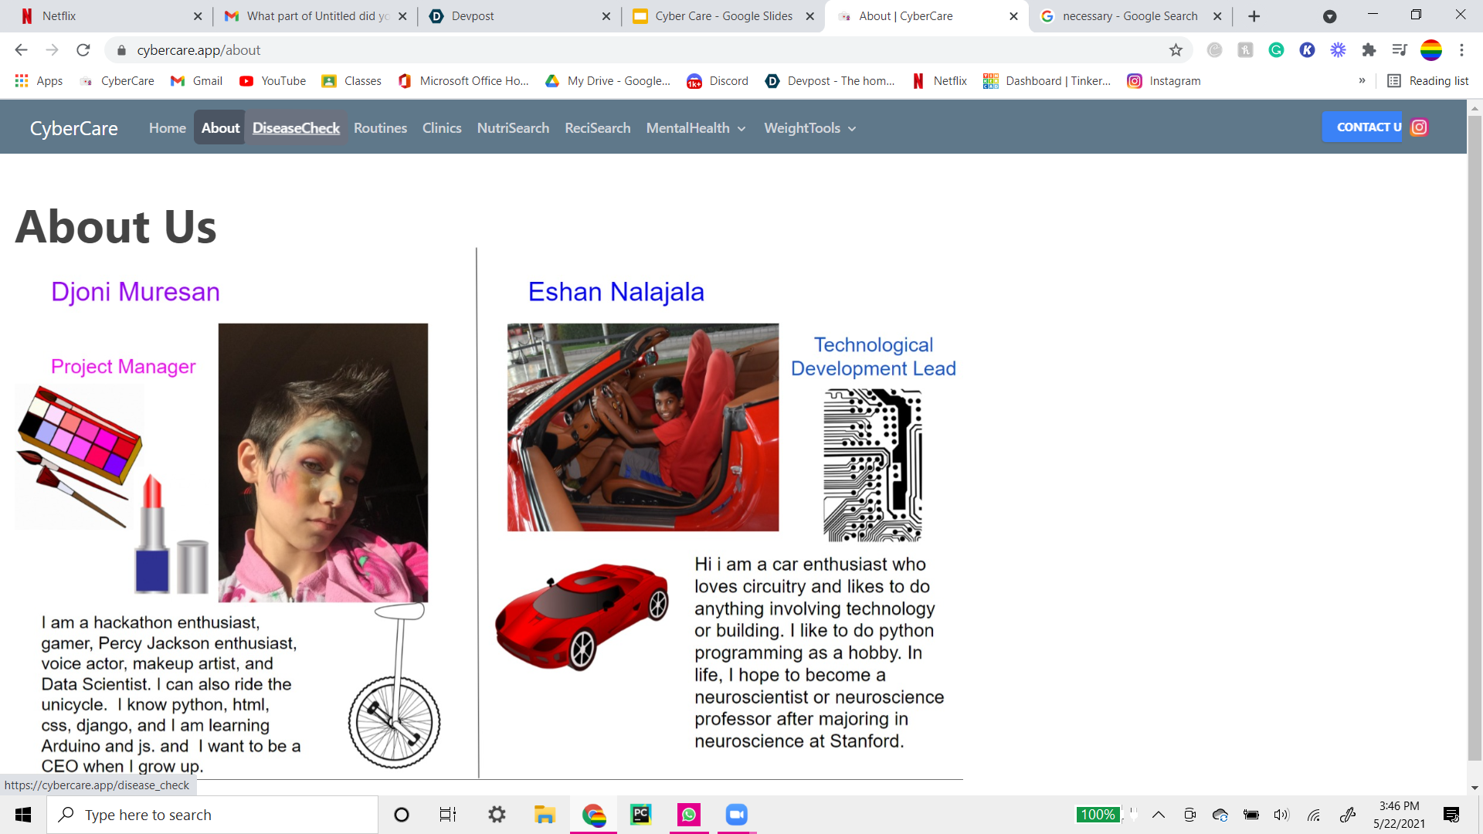Reload the page
The height and width of the screenshot is (834, 1483).
(83, 50)
